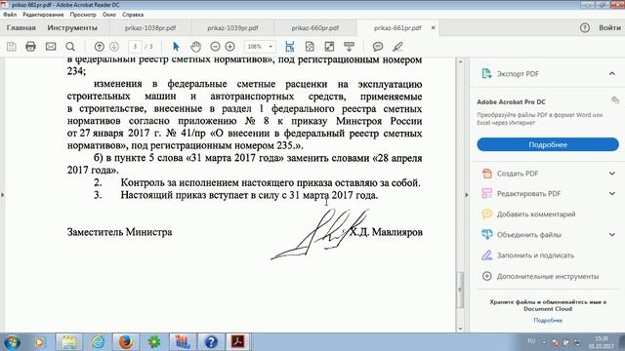Open the Find text magnifier icon
Screen dimensions: 625x351
tap(70, 47)
